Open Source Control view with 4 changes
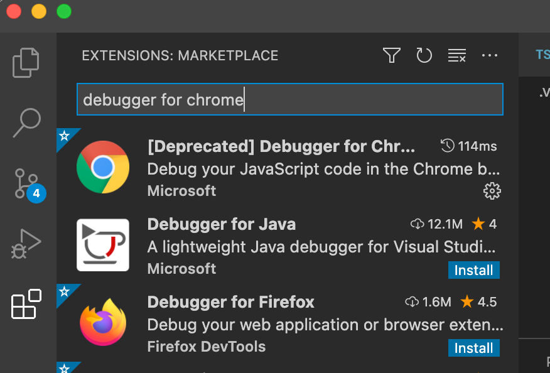Viewport: 550px width, 373px height. tap(29, 185)
